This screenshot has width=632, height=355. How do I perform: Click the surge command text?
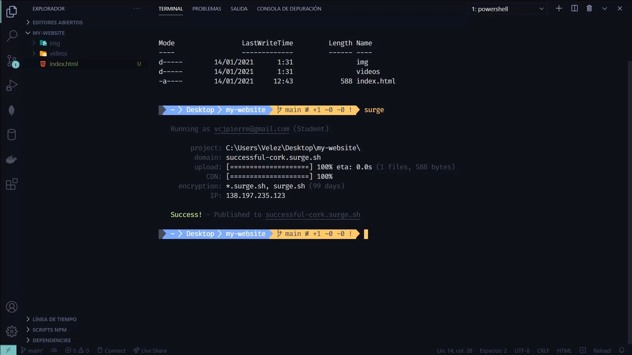[x=374, y=110]
